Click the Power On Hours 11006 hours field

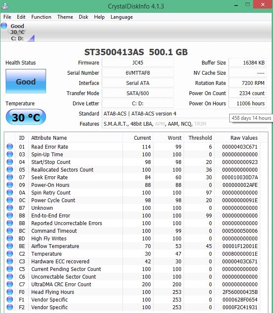coord(248,103)
